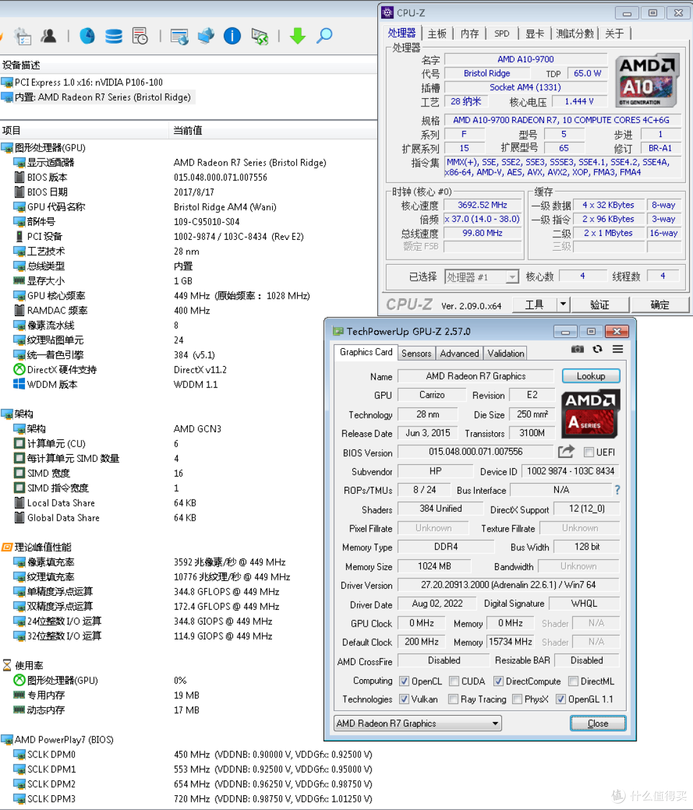
Task: Click the 图形处理器(GPU) usage Xbox icon
Action: [x=19, y=680]
